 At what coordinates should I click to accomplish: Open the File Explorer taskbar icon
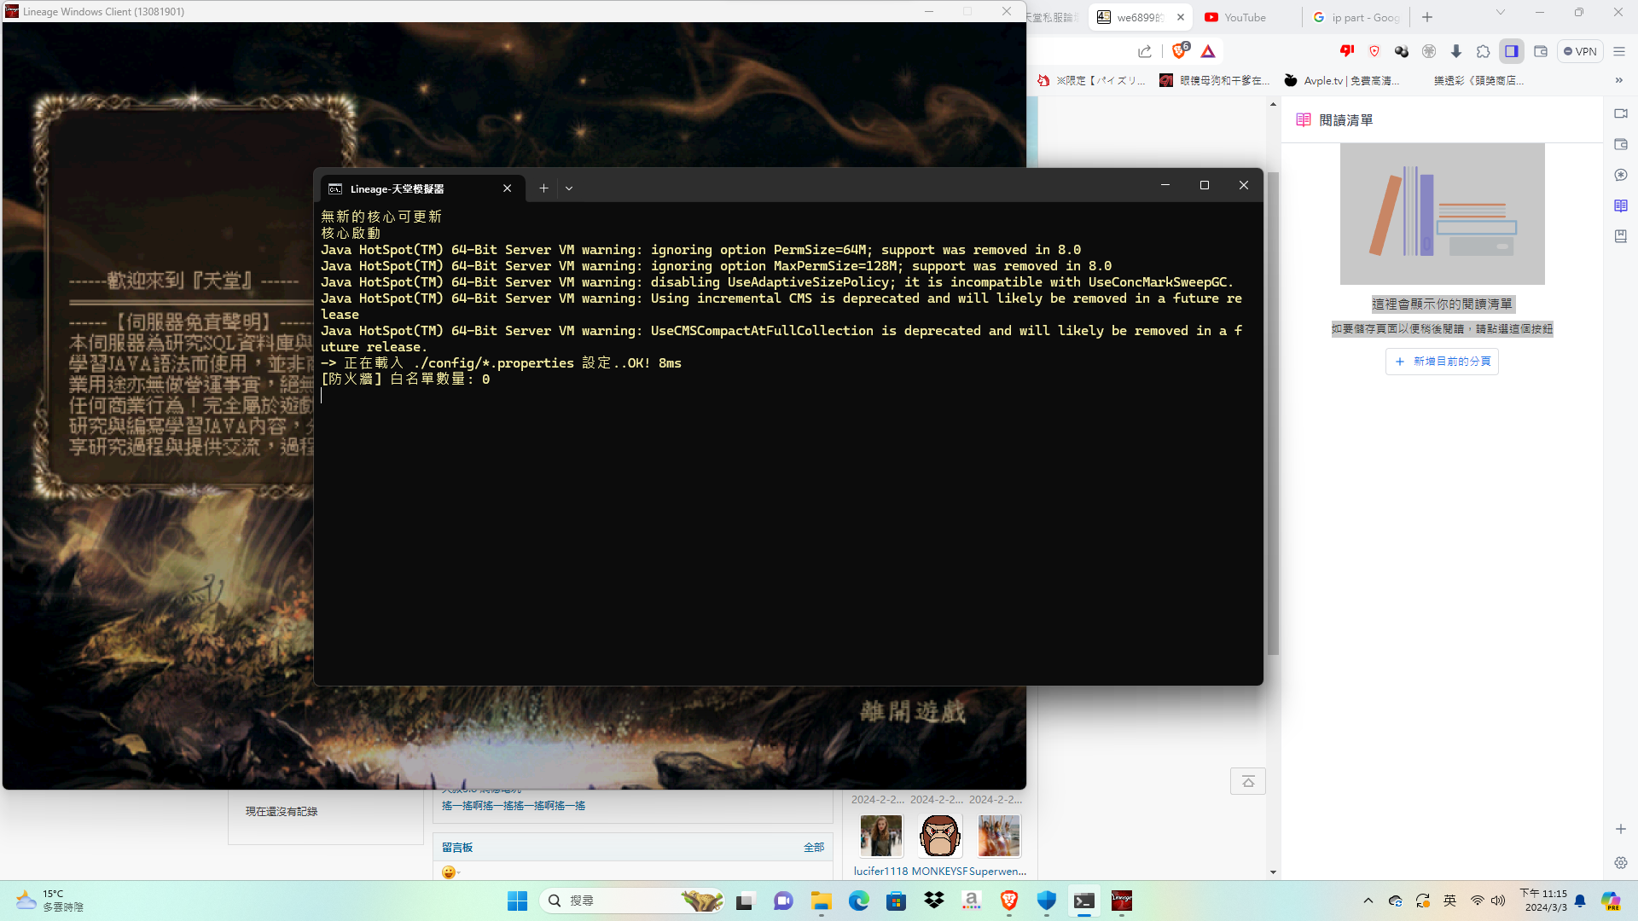click(x=821, y=901)
